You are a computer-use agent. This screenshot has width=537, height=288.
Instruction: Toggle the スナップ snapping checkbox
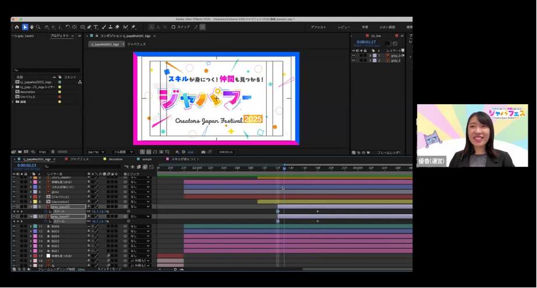(174, 27)
